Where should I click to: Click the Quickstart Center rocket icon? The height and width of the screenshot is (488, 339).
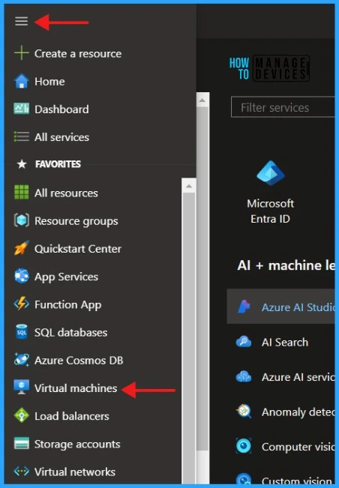(22, 248)
